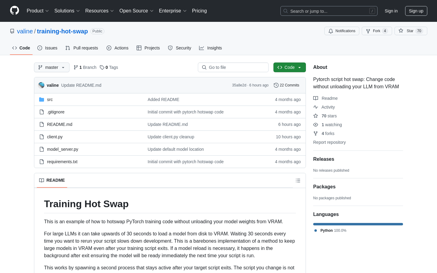Open the Releases heading link

click(x=324, y=159)
